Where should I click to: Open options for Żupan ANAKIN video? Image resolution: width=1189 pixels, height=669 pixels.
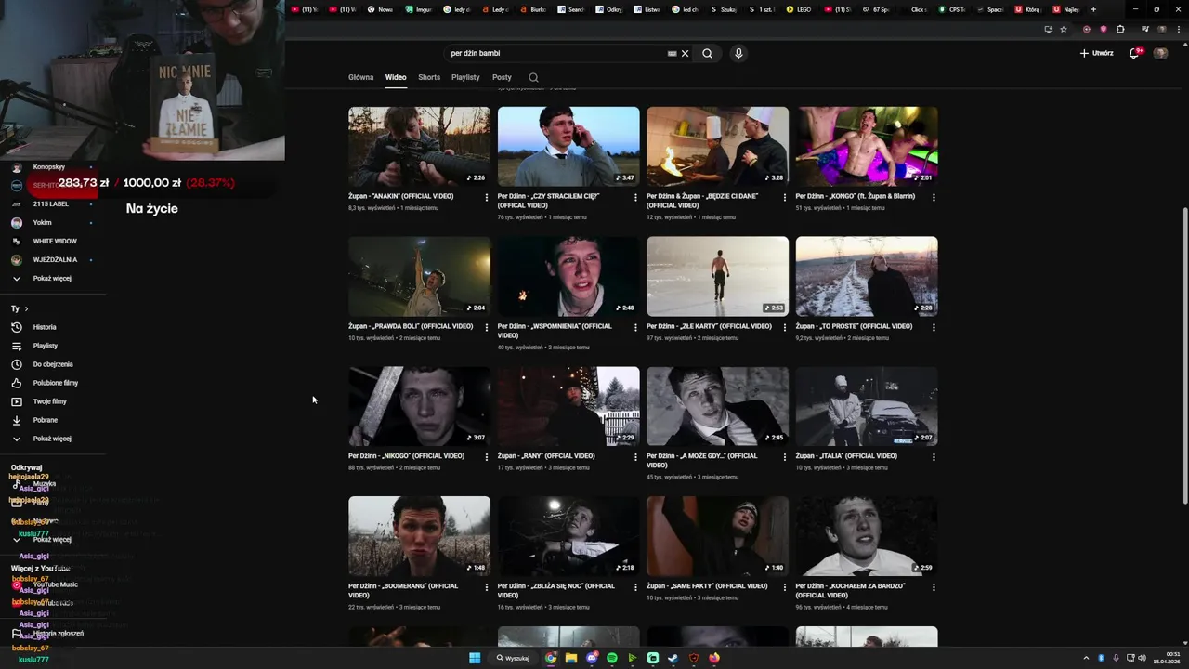click(486, 197)
